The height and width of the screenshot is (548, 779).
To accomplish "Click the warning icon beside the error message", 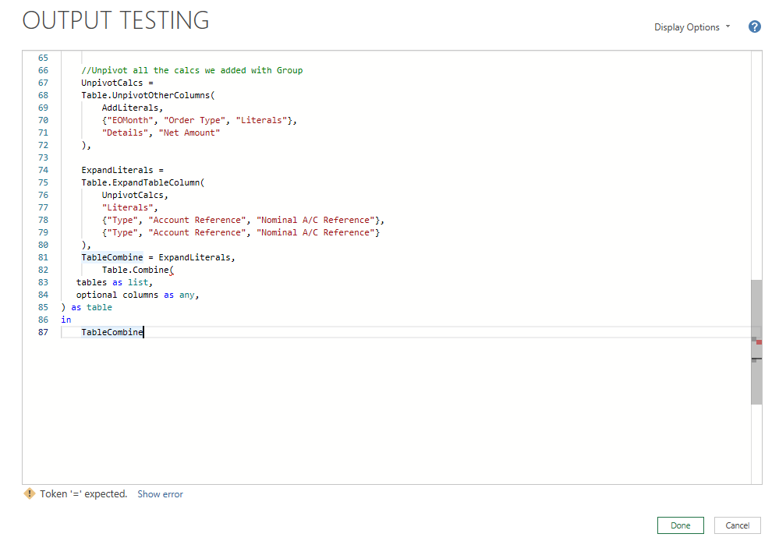I will coord(30,493).
